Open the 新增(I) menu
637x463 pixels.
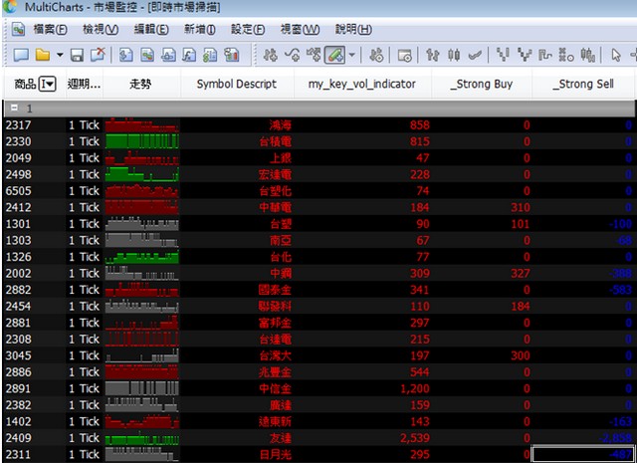pos(199,29)
